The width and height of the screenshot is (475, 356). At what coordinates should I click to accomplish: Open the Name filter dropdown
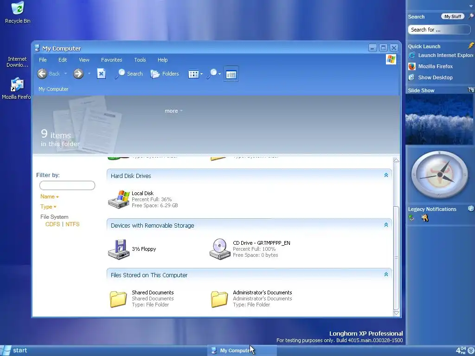49,197
